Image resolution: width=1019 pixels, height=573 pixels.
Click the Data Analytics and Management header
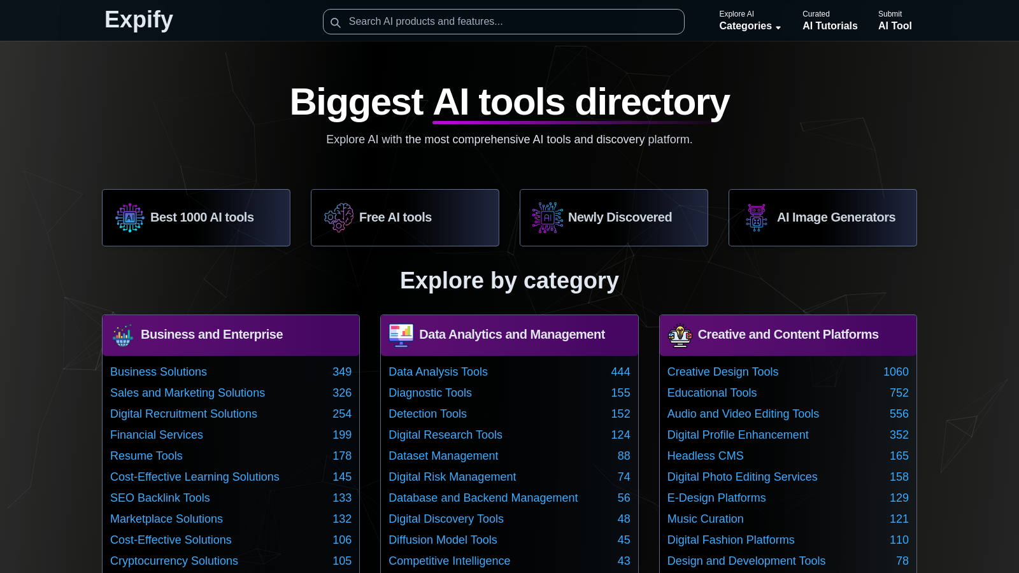coord(512,335)
